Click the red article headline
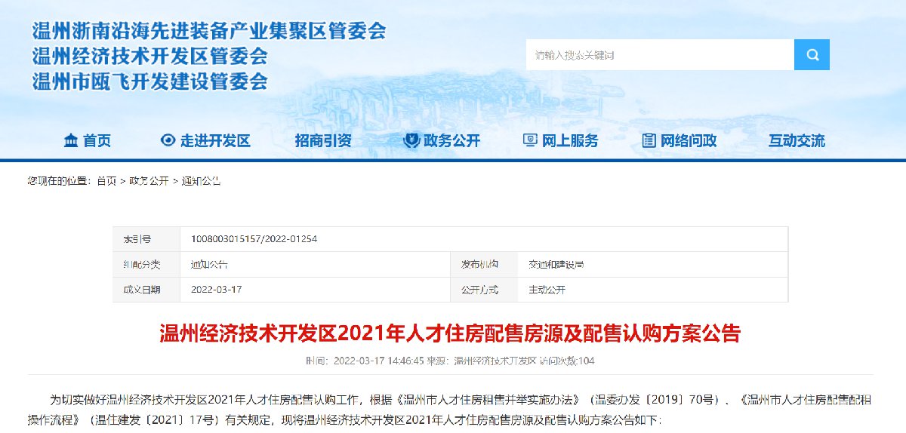The image size is (906, 433). pos(450,333)
